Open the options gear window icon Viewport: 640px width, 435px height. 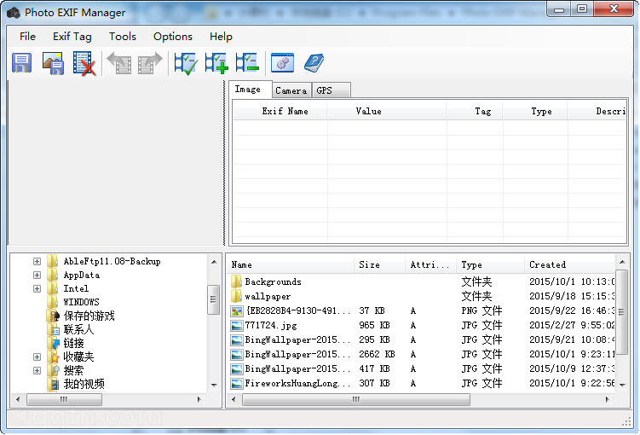click(x=282, y=62)
